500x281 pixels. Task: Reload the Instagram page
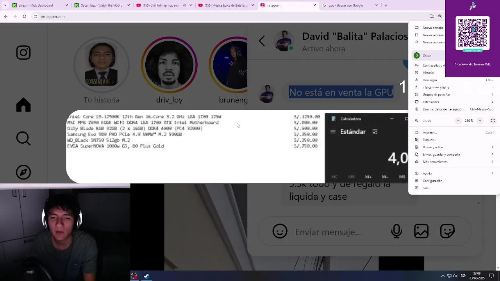click(x=24, y=16)
